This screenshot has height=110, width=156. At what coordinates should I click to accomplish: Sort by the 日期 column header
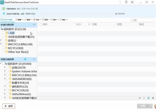(94, 24)
